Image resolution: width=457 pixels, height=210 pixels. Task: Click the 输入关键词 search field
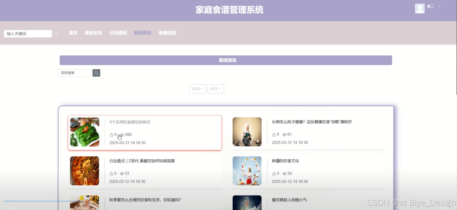click(28, 34)
